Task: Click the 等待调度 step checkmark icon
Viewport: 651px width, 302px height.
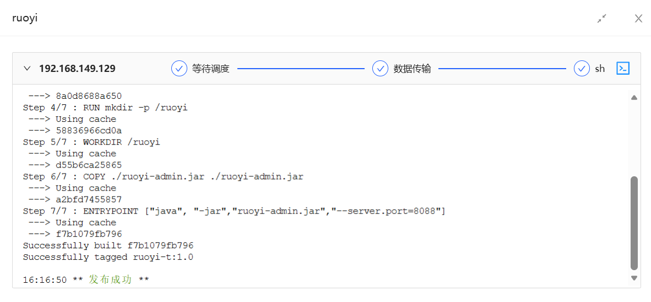Action: [x=180, y=69]
